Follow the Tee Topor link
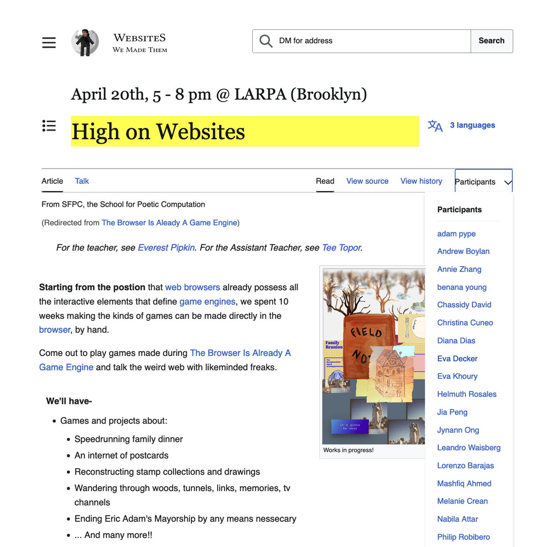Viewport: 547px width, 547px height. coord(341,248)
